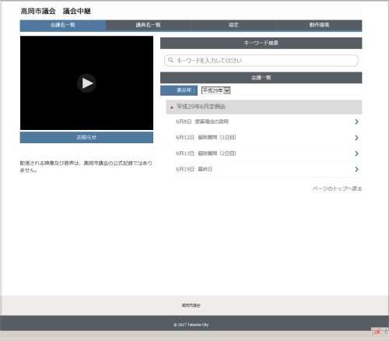Image resolution: width=389 pixels, height=341 pixels.
Task: Open the 平成29年 year dropdown
Action: click(216, 90)
